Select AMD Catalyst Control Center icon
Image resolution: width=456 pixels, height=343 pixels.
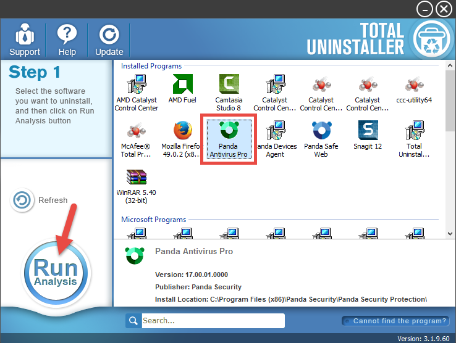coord(136,85)
